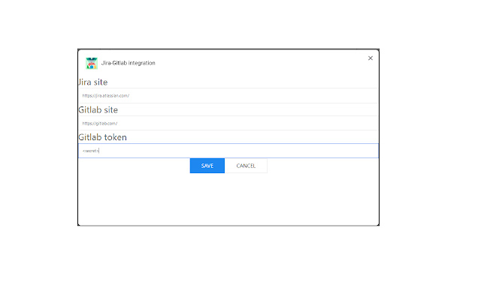Click the right end of the Gitlab site field
Image resolution: width=481 pixels, height=300 pixels.
tap(368, 123)
